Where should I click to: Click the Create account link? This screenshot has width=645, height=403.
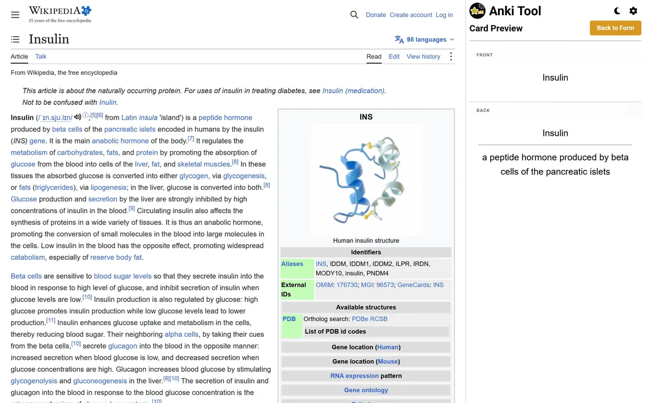(x=411, y=15)
